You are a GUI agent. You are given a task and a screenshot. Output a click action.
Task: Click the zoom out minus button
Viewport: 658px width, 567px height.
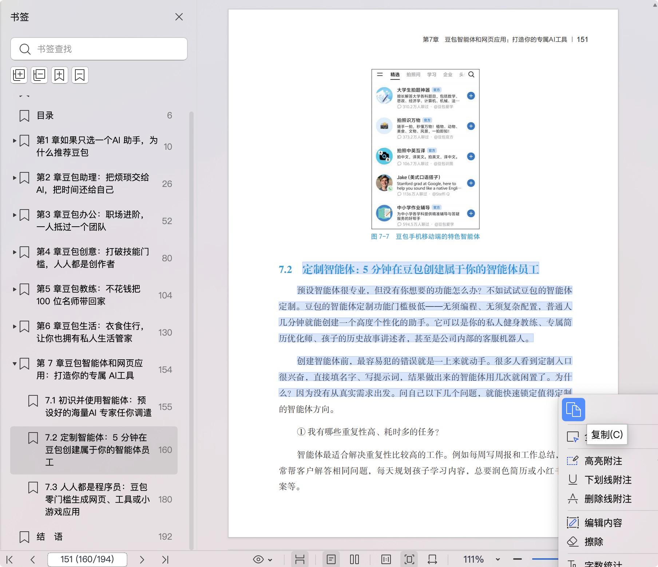tap(518, 559)
